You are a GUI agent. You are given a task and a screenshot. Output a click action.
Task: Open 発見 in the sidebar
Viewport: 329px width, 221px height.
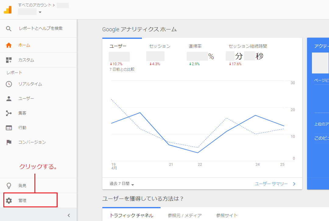(38, 186)
